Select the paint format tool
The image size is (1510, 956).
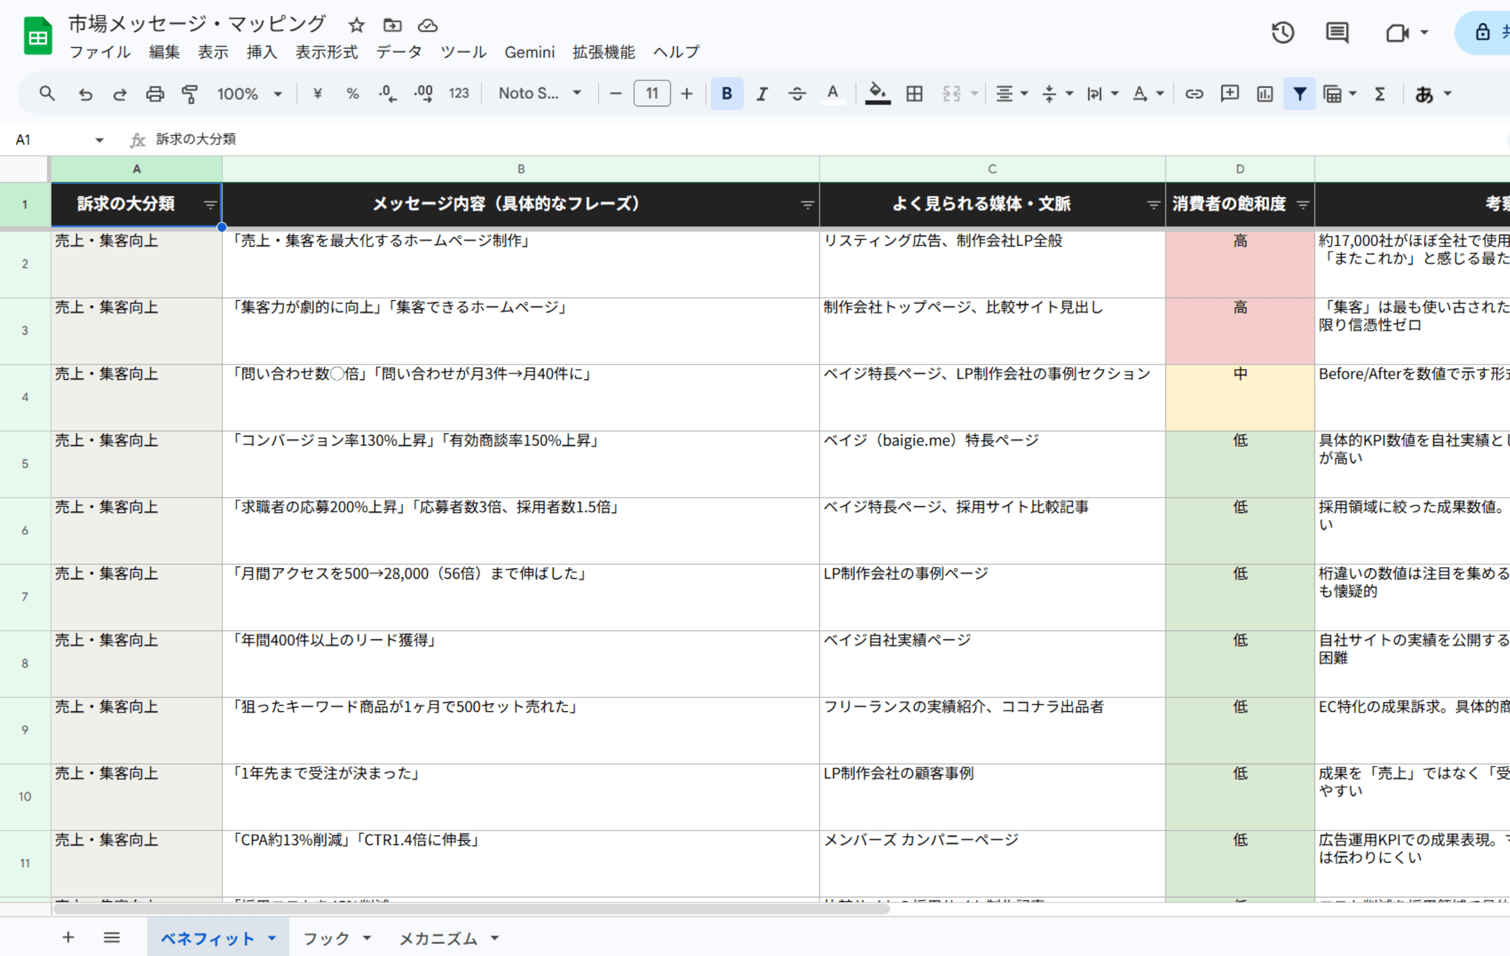click(x=190, y=93)
